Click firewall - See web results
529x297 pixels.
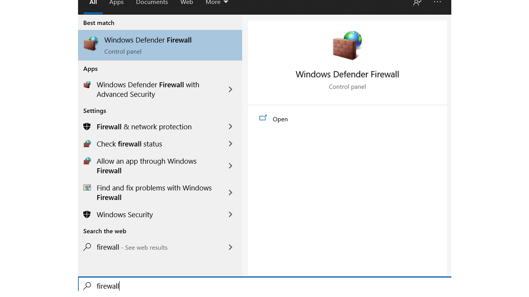click(x=160, y=247)
